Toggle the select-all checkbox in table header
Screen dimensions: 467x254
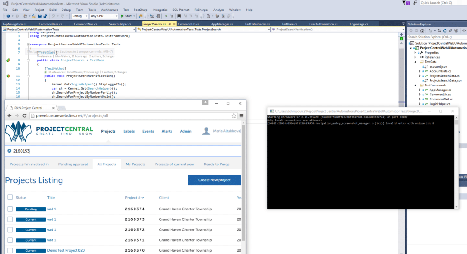10,197
